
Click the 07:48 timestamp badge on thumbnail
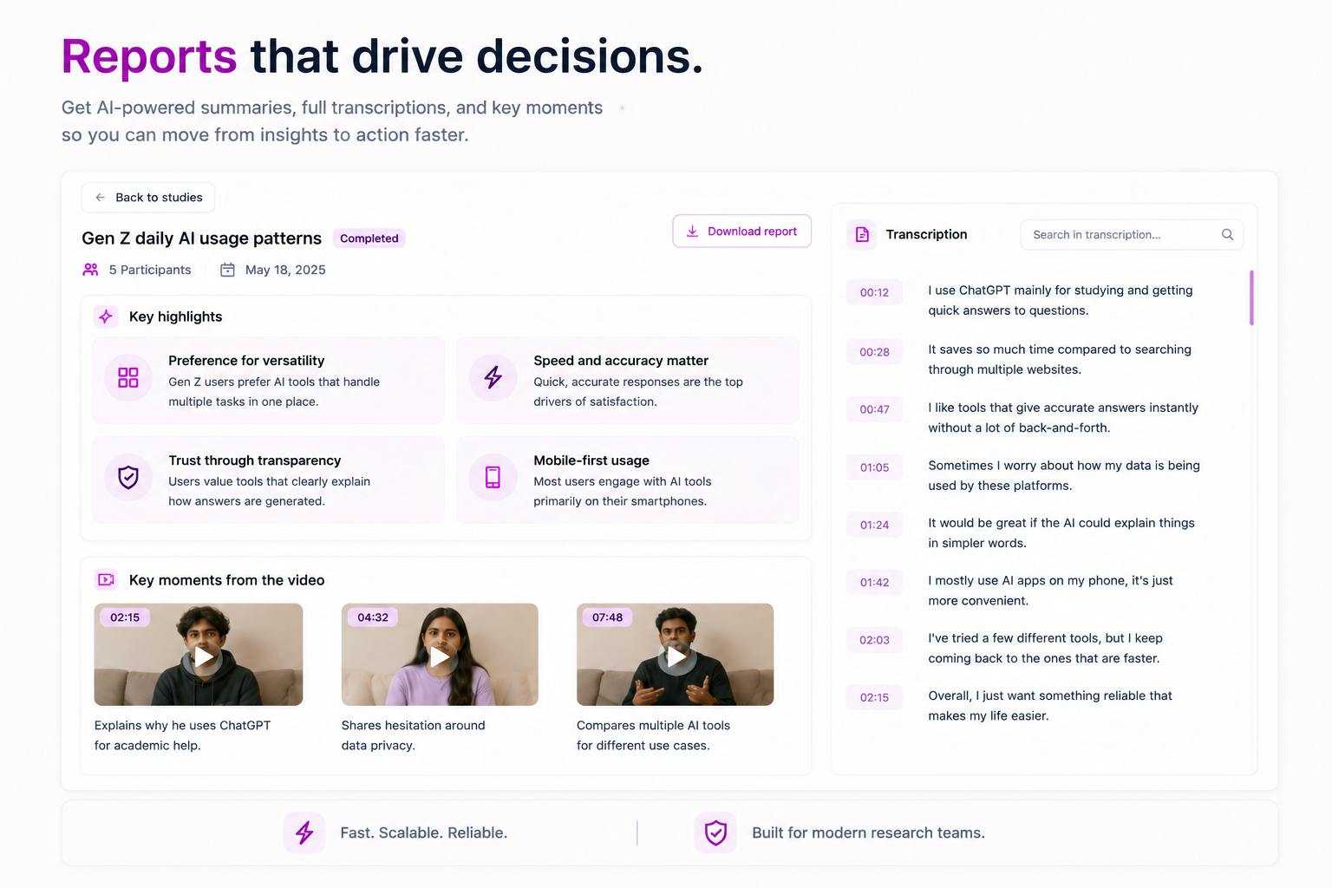[x=607, y=617]
